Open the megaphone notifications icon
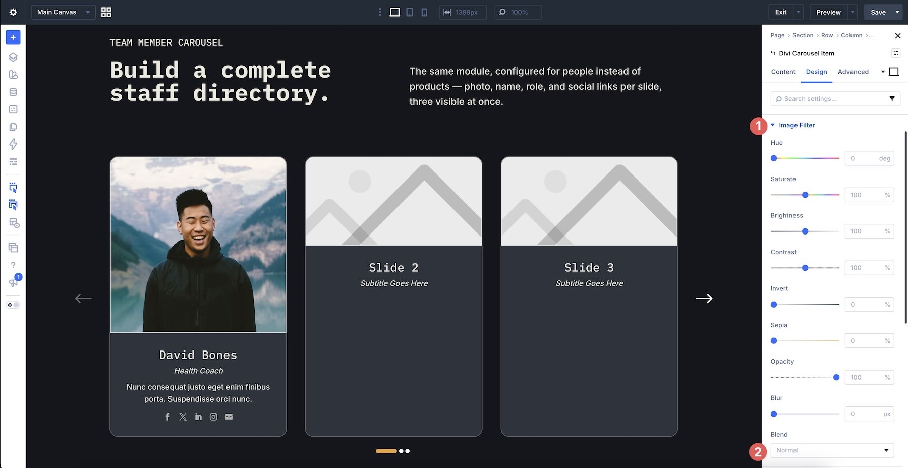This screenshot has height=468, width=908. click(x=13, y=282)
